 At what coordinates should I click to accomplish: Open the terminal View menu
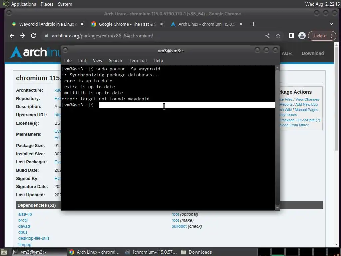point(98,61)
